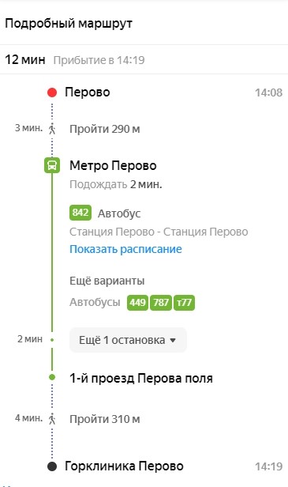Click the arrow in Ещё 1 остановка

click(x=173, y=341)
